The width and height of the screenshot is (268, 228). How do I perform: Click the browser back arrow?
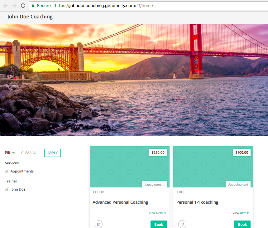(6, 6)
